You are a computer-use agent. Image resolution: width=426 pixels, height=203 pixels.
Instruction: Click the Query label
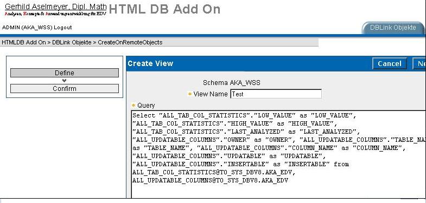146,106
